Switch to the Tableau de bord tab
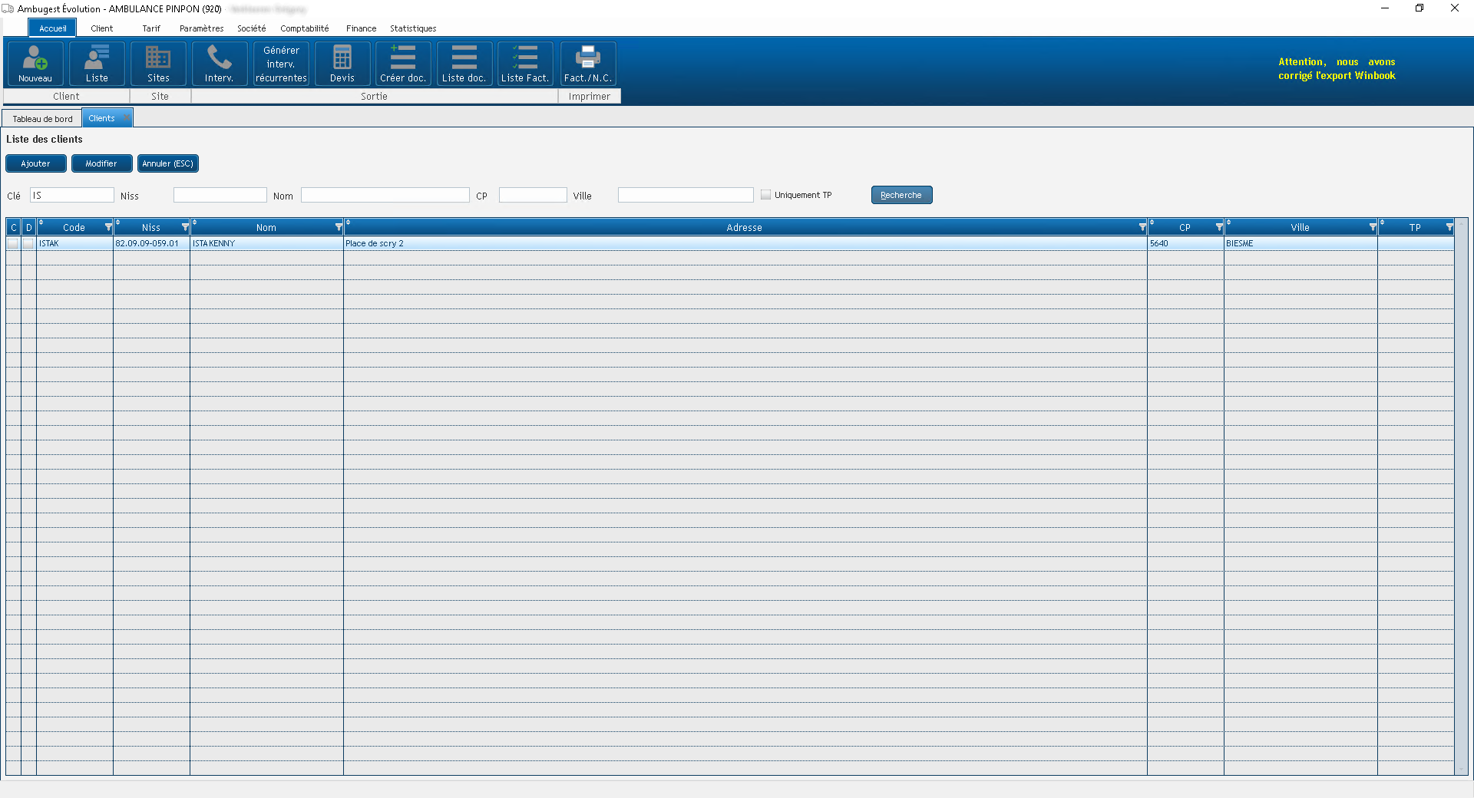Image resolution: width=1474 pixels, height=798 pixels. pos(42,119)
